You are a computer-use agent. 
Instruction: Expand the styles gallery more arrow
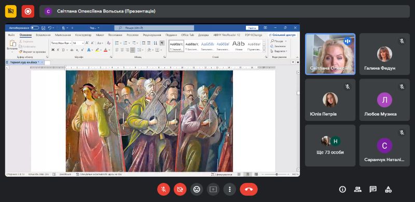[x=264, y=50]
